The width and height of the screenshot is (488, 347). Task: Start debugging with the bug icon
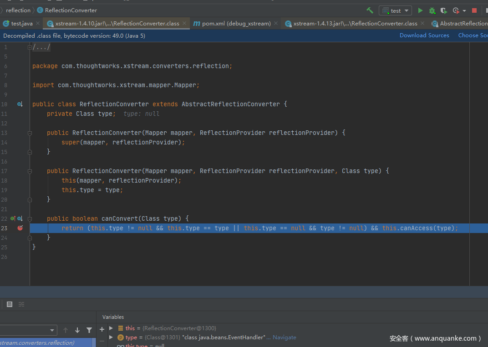[432, 10]
